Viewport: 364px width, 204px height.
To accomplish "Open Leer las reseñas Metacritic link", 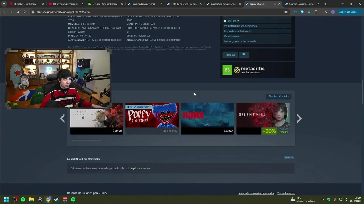I will point(250,73).
